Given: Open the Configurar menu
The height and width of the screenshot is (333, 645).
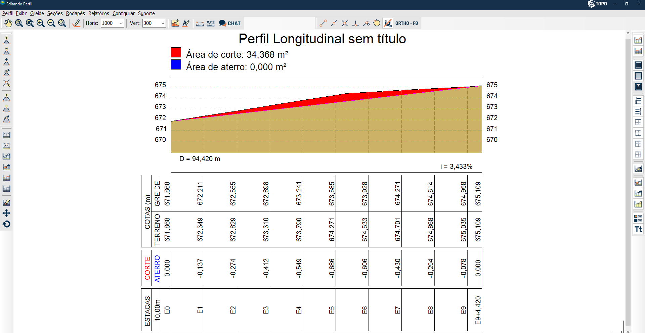Looking at the screenshot, I should 123,13.
